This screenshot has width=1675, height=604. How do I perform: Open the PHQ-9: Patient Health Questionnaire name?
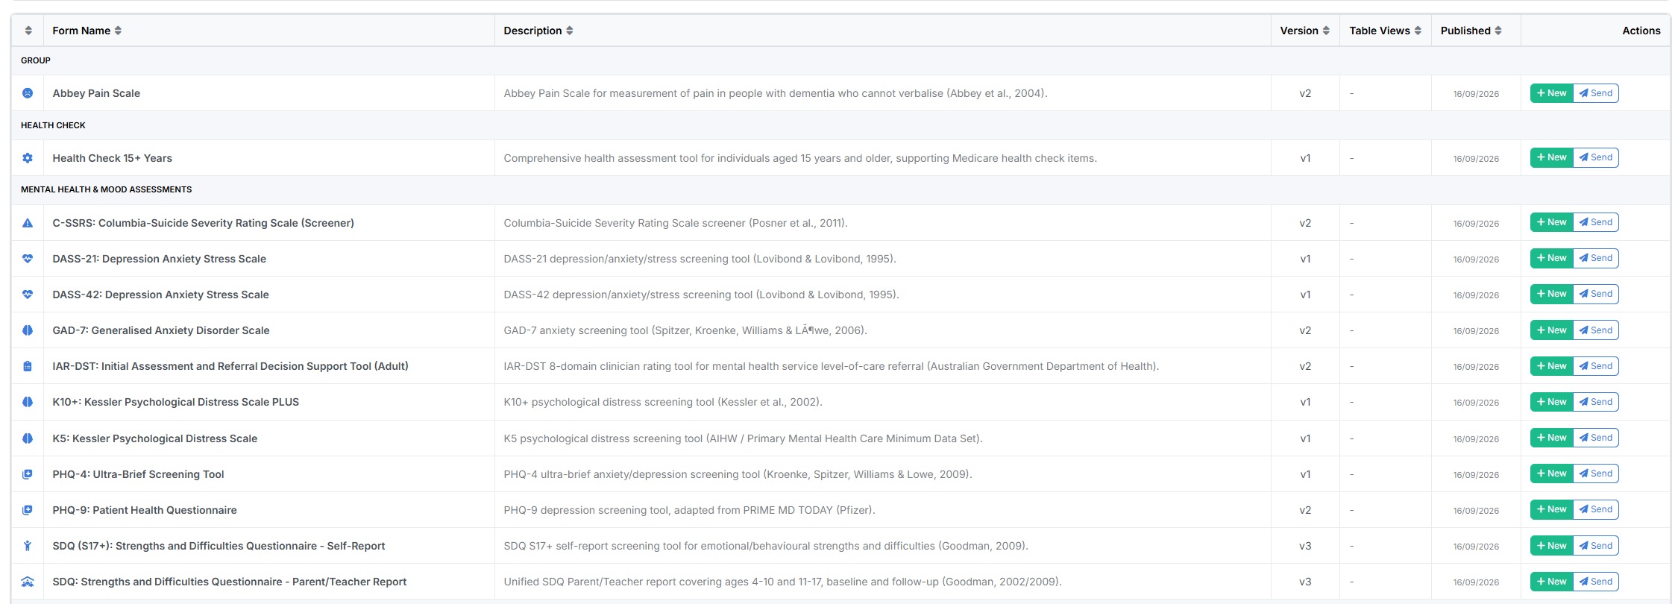145,510
